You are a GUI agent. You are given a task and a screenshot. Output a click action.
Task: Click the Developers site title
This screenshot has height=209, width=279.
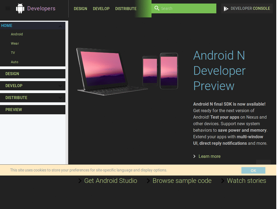pos(41,8)
